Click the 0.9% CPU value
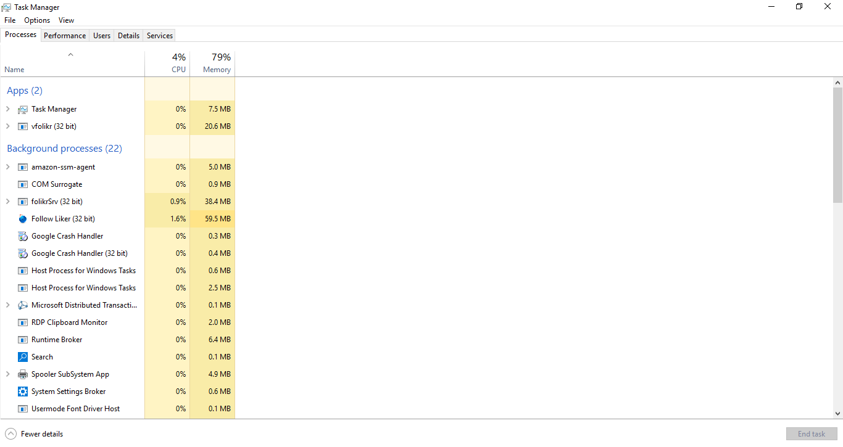The height and width of the screenshot is (447, 843). coord(178,202)
